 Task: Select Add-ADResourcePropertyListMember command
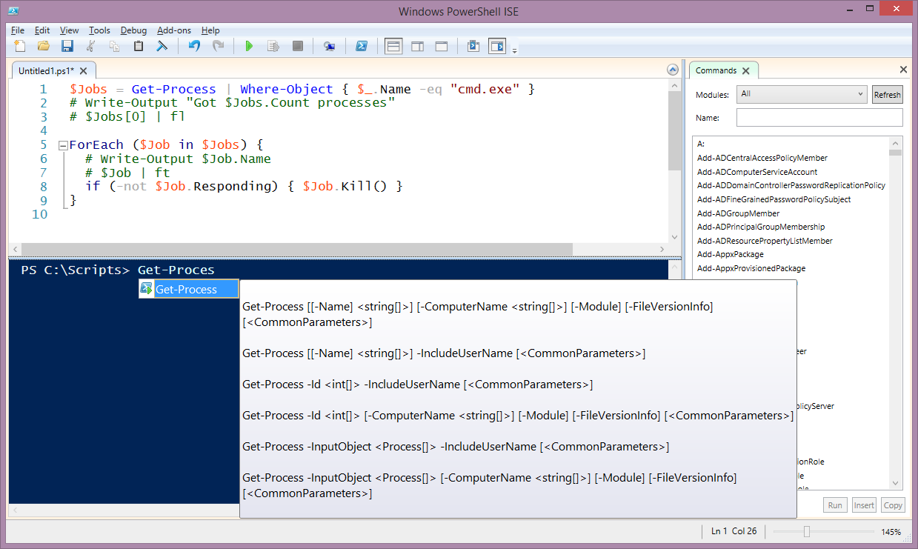765,241
